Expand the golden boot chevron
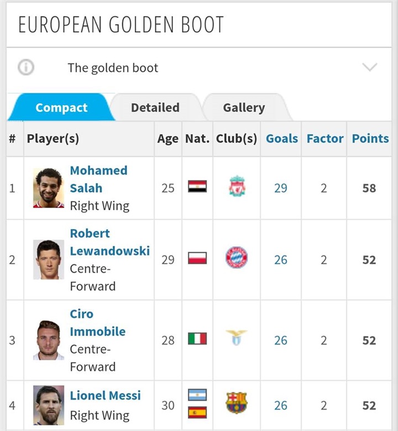Image resolution: width=398 pixels, height=431 pixels. tap(369, 67)
